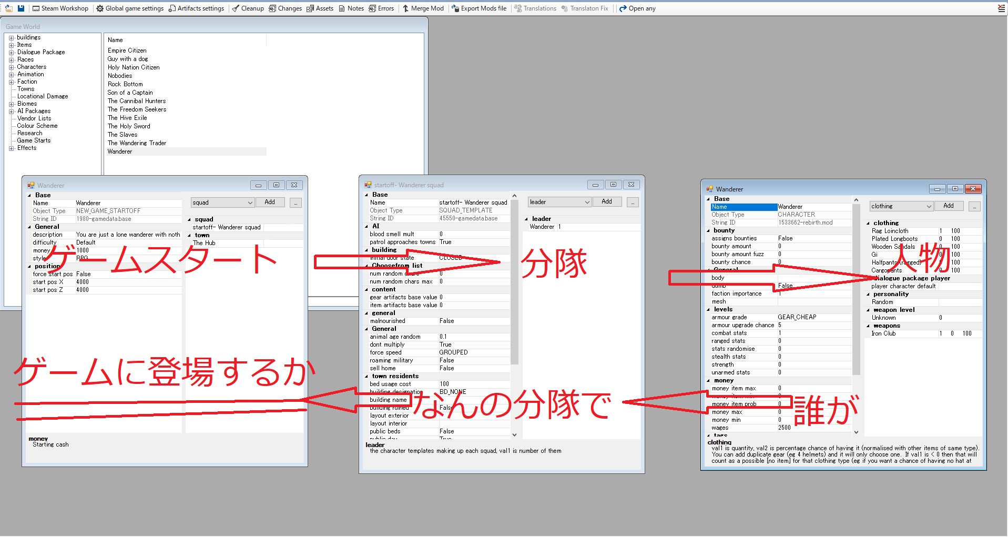
Task: Show the Changes list
Action: point(286,8)
